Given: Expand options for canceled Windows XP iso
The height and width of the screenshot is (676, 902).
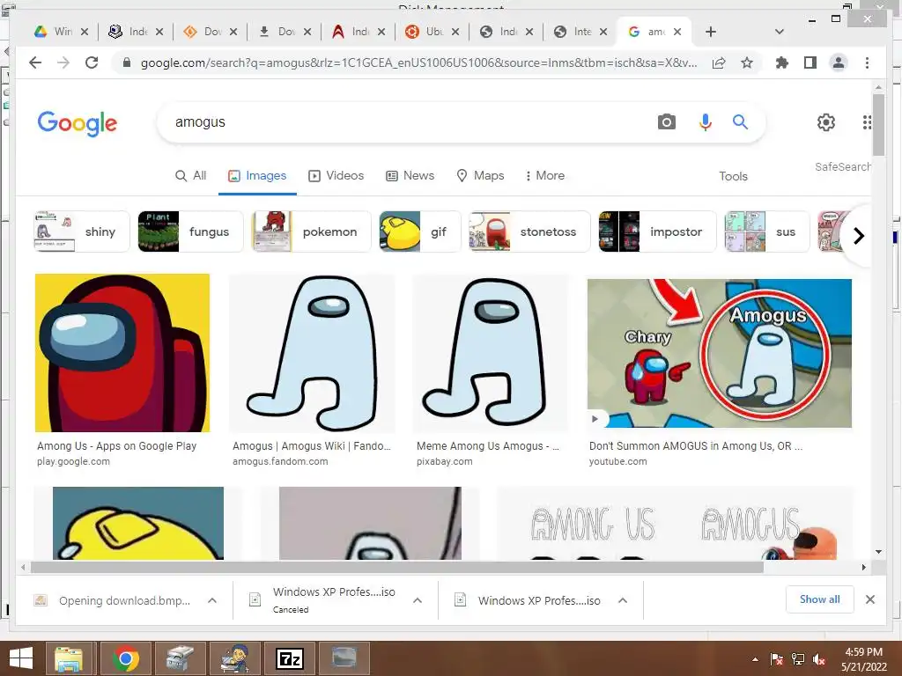Looking at the screenshot, I should (x=418, y=600).
